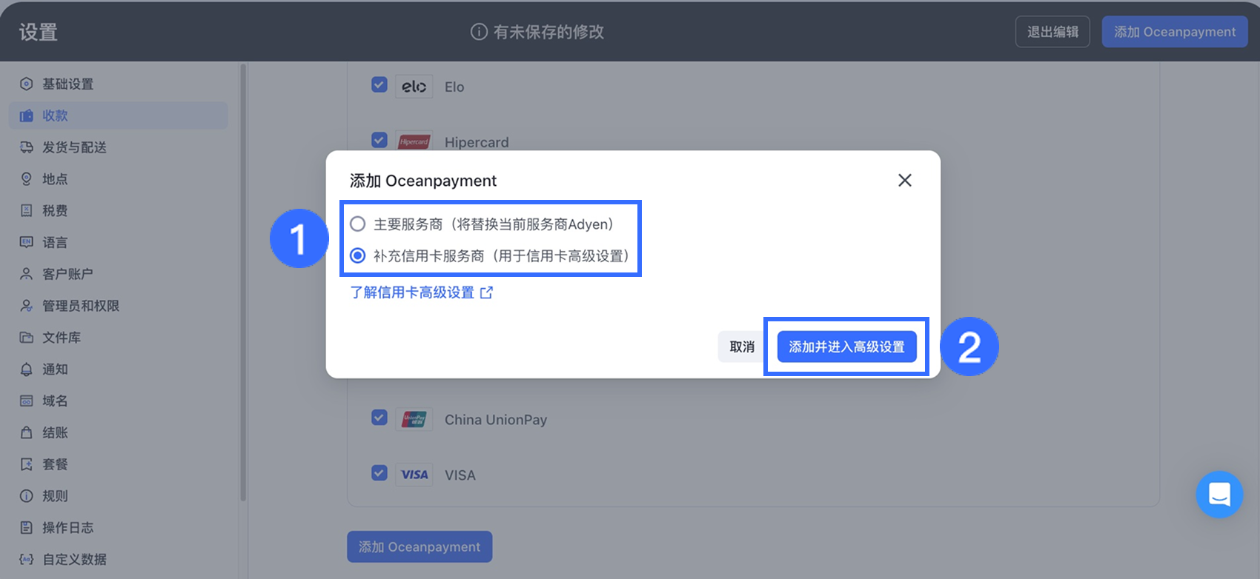
Task: Click the VISA card logo
Action: [414, 475]
